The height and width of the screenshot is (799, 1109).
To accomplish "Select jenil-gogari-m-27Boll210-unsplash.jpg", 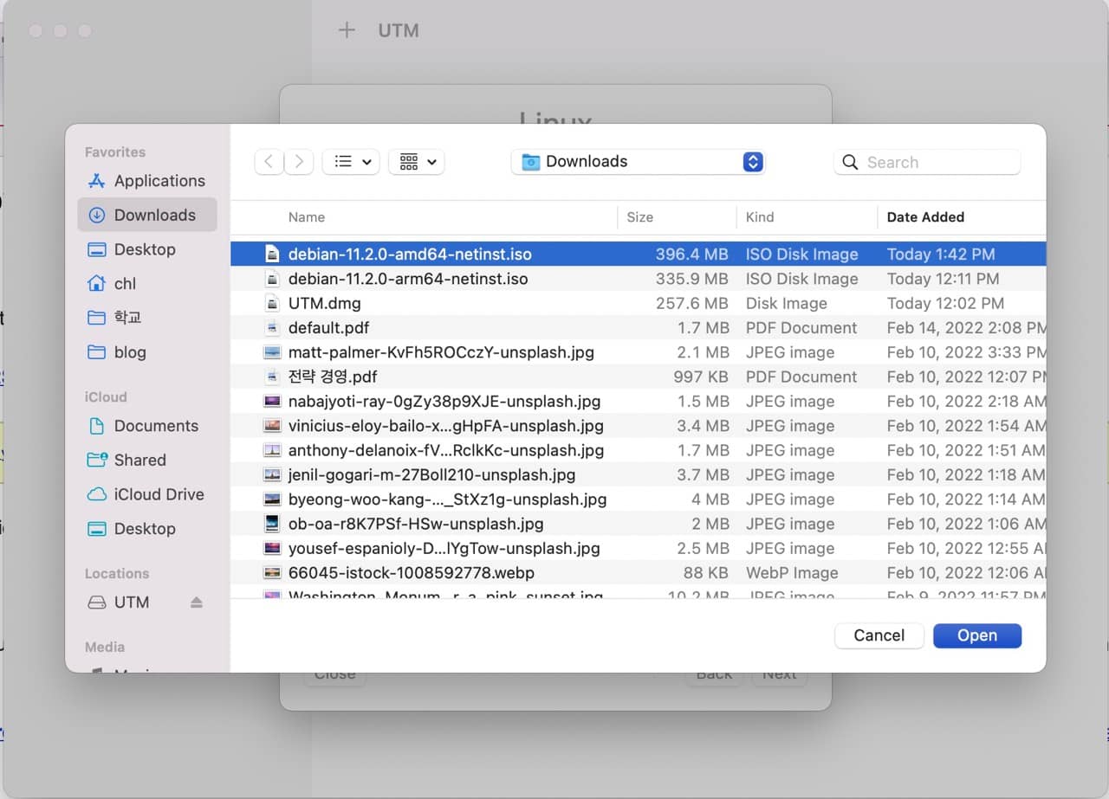I will click(x=639, y=475).
